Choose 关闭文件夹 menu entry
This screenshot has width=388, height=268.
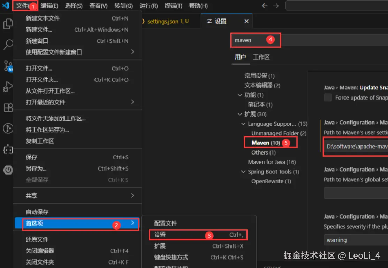[77, 262]
